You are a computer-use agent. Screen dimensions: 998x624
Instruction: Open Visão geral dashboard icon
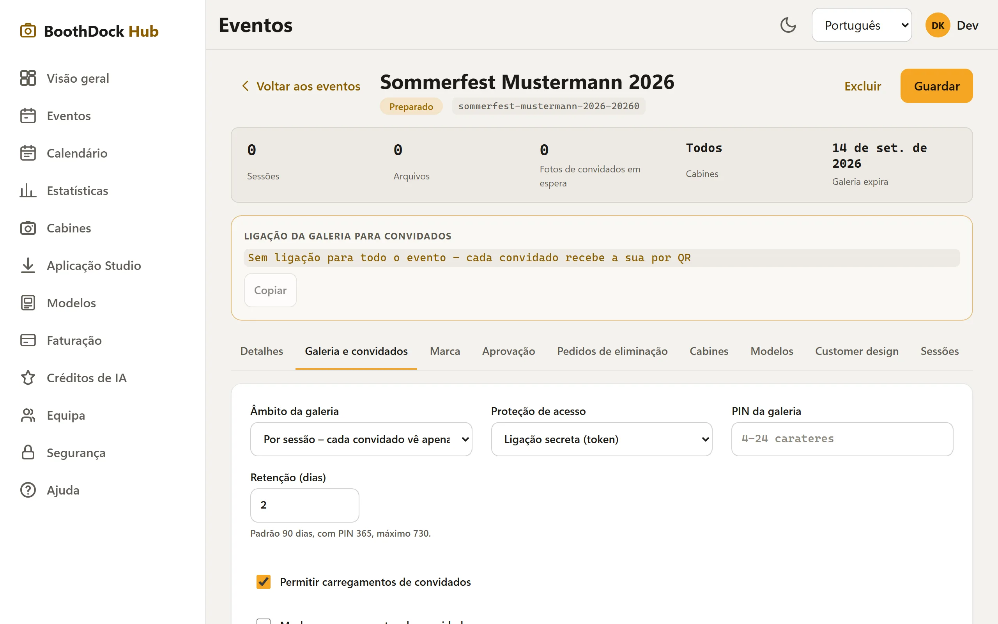pos(28,78)
